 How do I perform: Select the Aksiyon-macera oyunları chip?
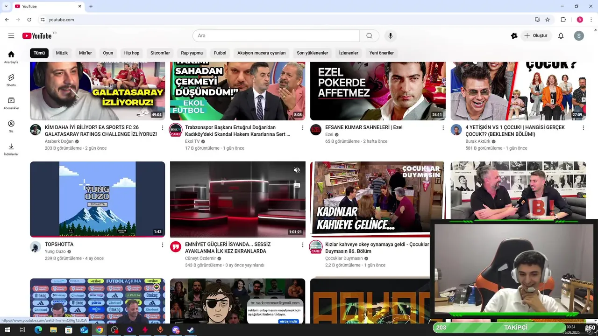(261, 53)
